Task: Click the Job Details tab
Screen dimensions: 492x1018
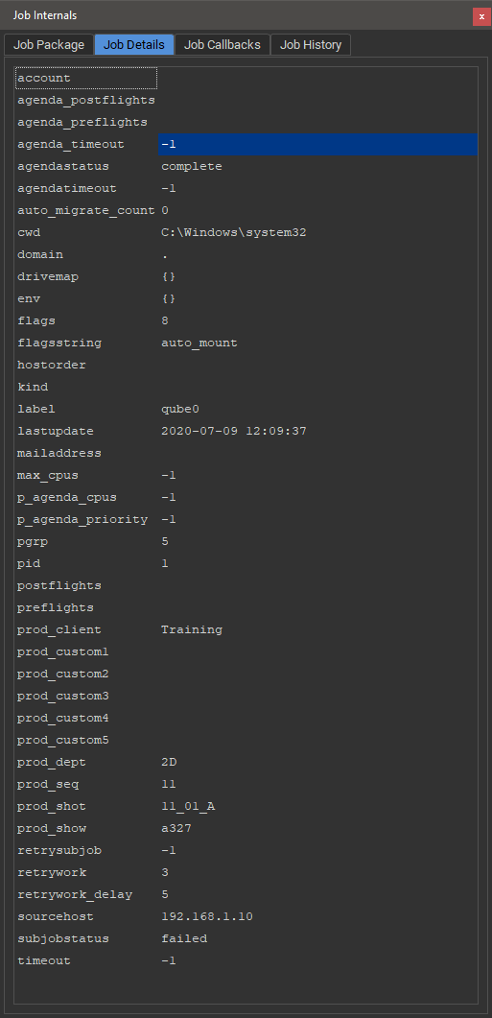Action: (x=133, y=45)
